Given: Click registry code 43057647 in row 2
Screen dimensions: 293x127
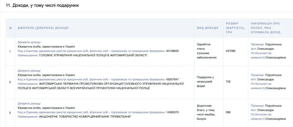Looking at the screenshot, I should [x=172, y=79].
